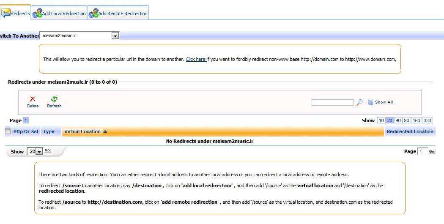
Task: Open the Add Local Redirection tab
Action: point(59,13)
